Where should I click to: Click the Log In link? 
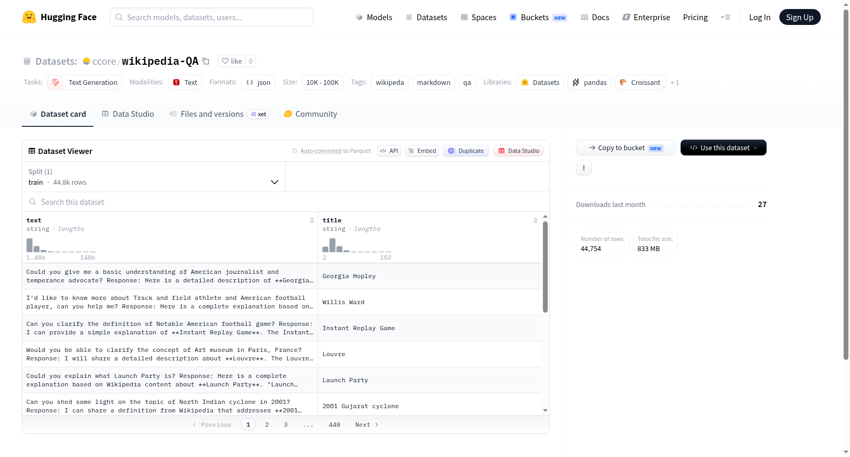pos(760,17)
